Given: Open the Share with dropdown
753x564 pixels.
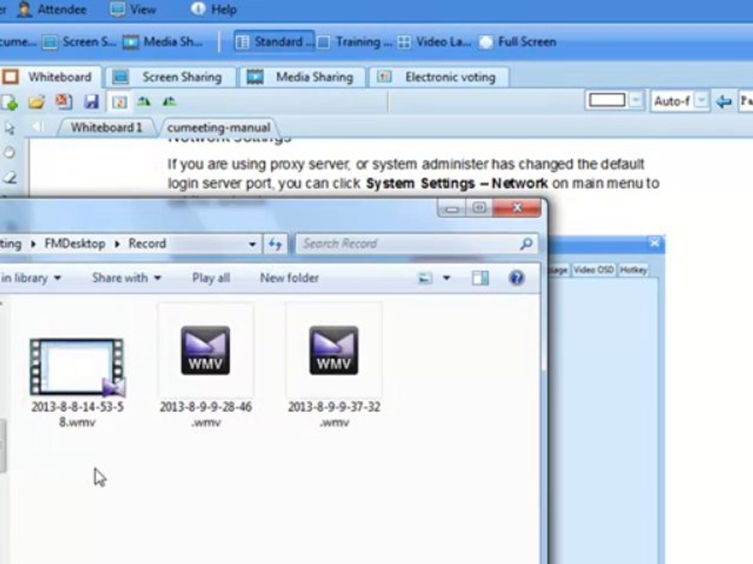Looking at the screenshot, I should click(126, 278).
